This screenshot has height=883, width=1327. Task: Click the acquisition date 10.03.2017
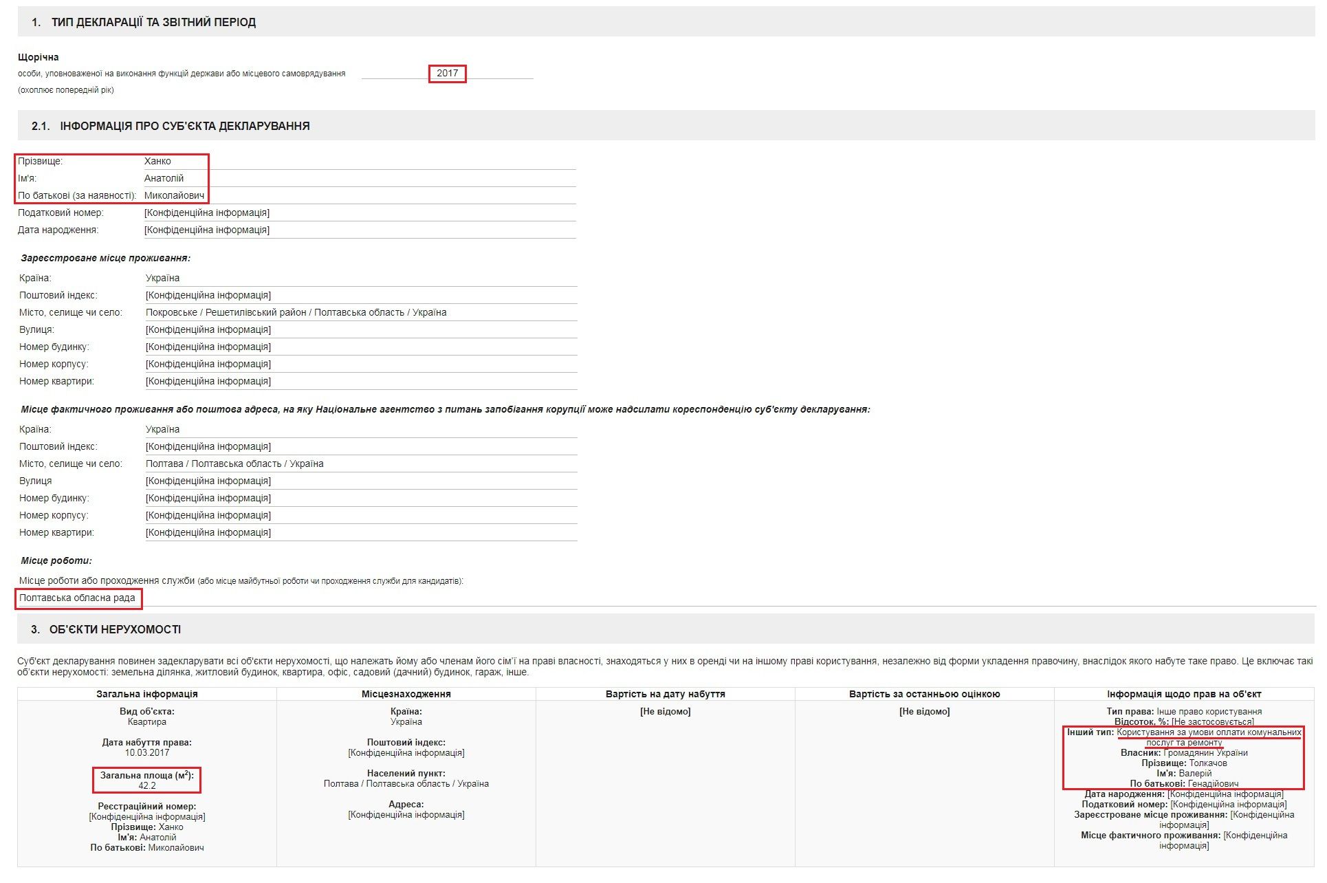pyautogui.click(x=147, y=752)
